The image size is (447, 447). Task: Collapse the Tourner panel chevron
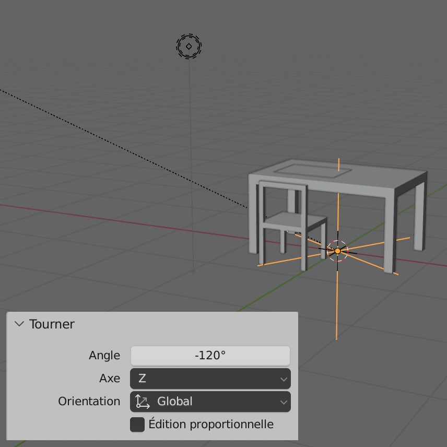19,324
